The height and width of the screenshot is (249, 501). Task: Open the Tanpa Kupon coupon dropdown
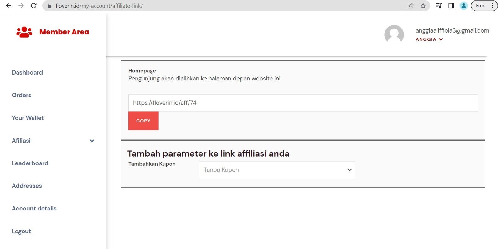click(x=277, y=170)
